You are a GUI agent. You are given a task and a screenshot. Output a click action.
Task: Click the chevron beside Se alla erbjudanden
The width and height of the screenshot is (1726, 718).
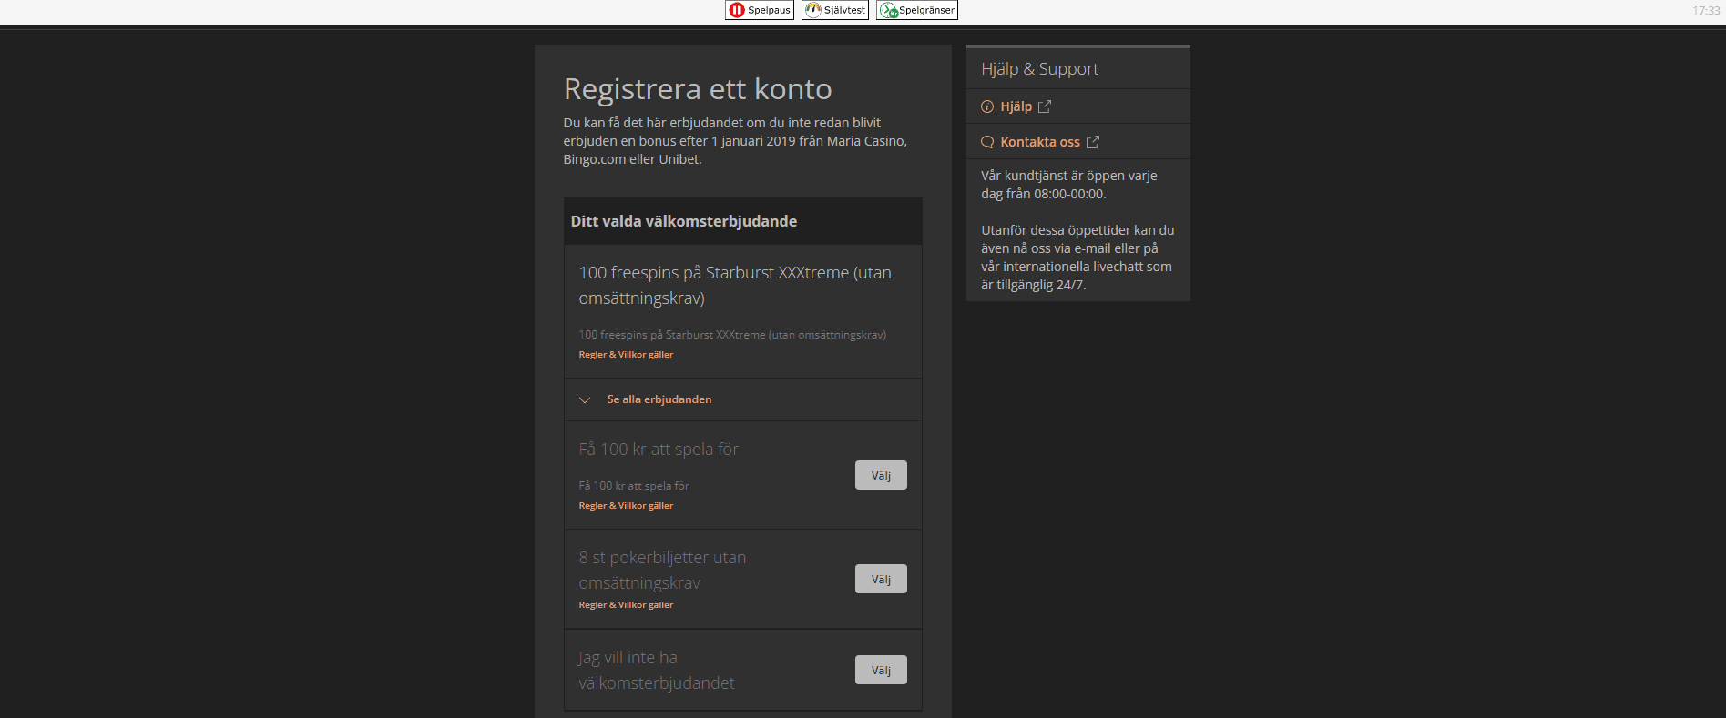pos(585,399)
